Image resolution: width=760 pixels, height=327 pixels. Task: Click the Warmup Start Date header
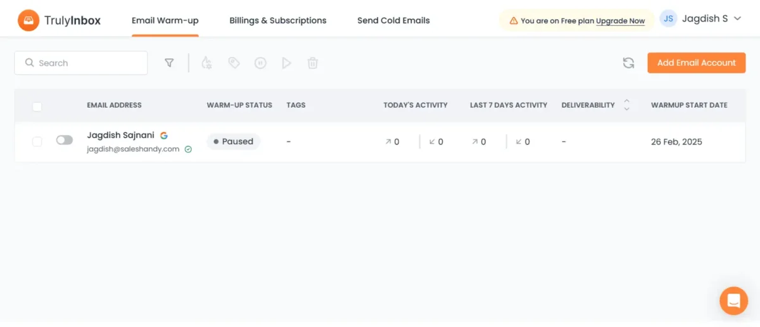coord(689,105)
